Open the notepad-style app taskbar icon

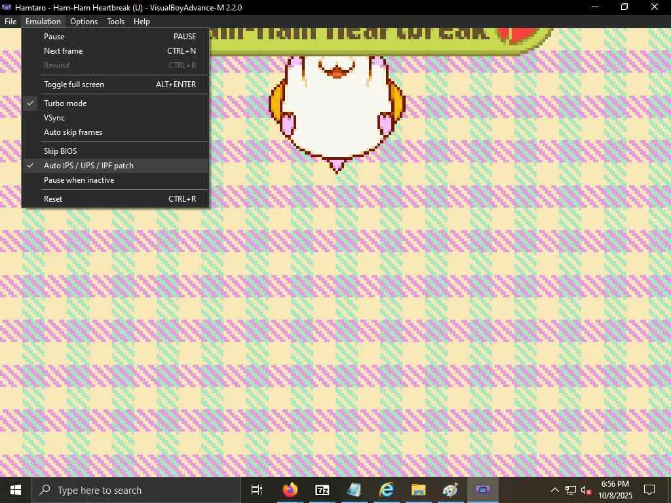click(355, 490)
